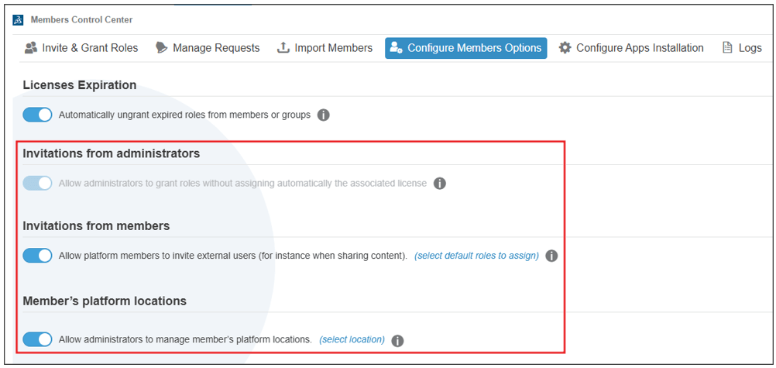Disable inviting external users by platform members

38,256
